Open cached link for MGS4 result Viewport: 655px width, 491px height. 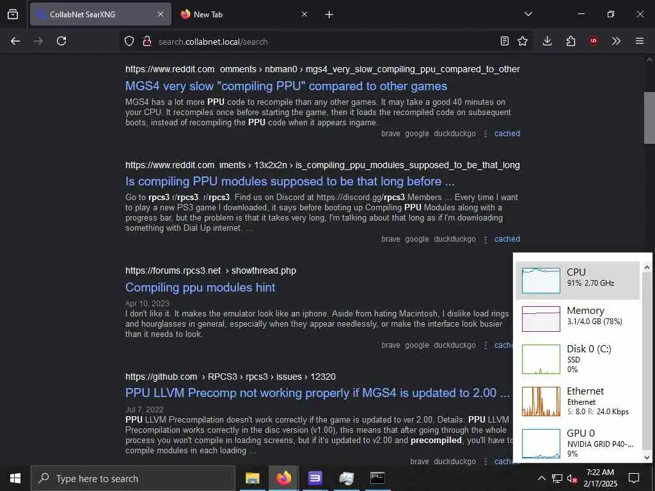coord(507,134)
